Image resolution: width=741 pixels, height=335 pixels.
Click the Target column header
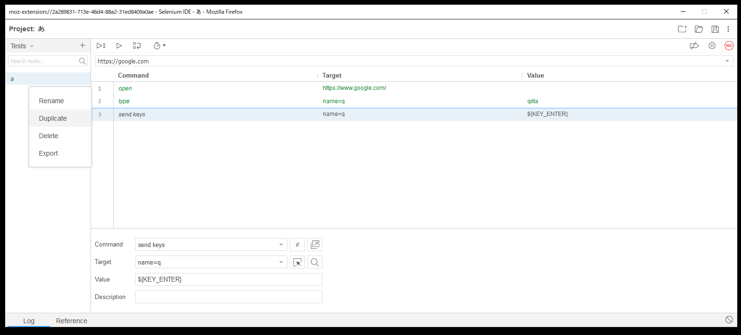[332, 75]
